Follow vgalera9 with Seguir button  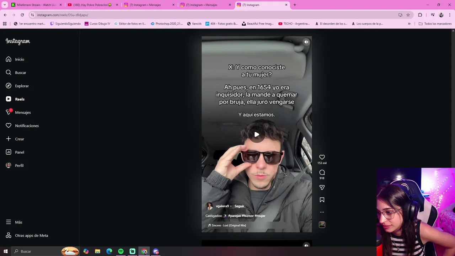pyautogui.click(x=239, y=206)
